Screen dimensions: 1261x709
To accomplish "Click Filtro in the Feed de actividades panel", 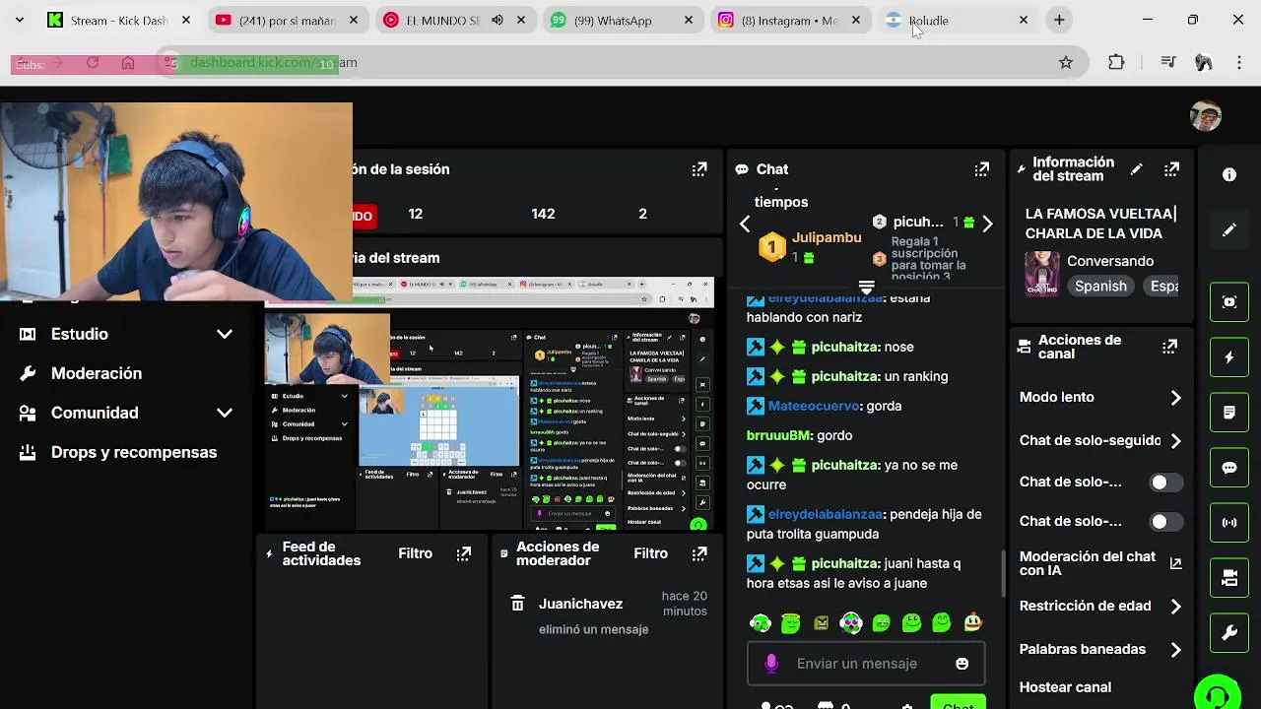I will click(415, 553).
